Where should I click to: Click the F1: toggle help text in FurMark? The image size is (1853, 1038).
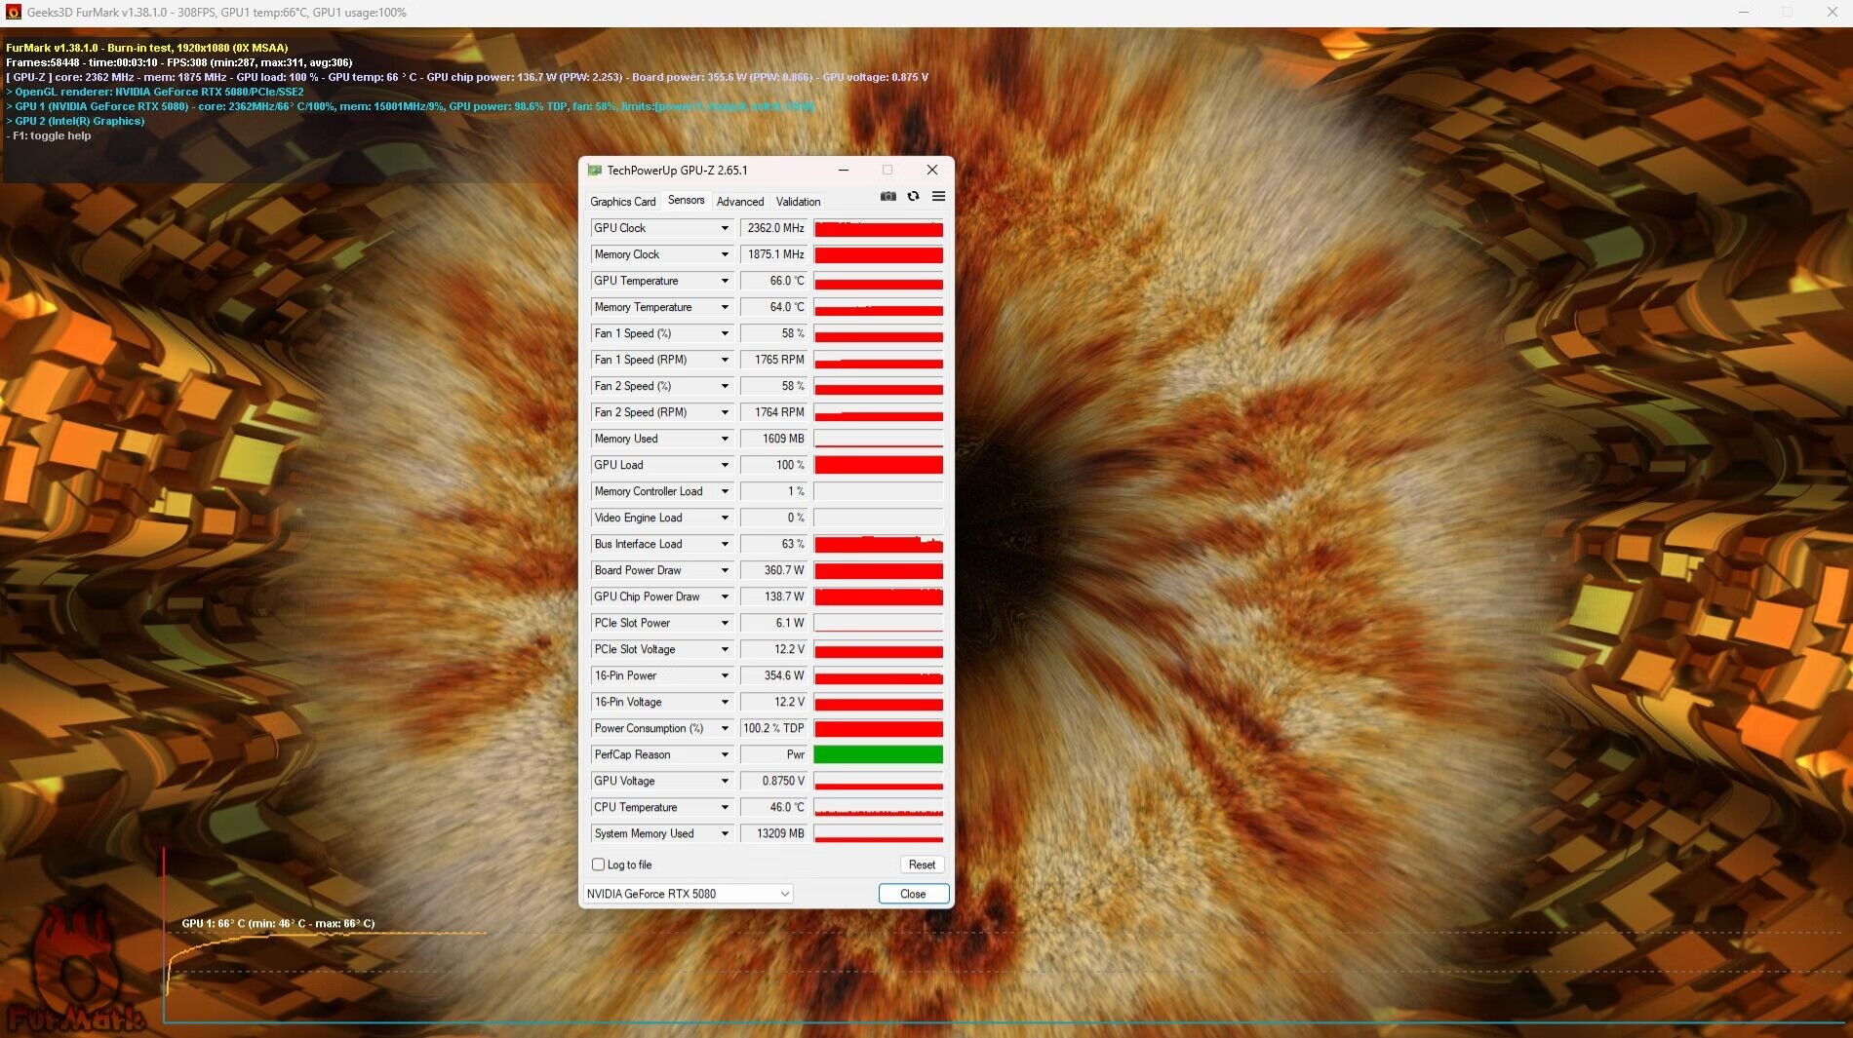pos(49,135)
